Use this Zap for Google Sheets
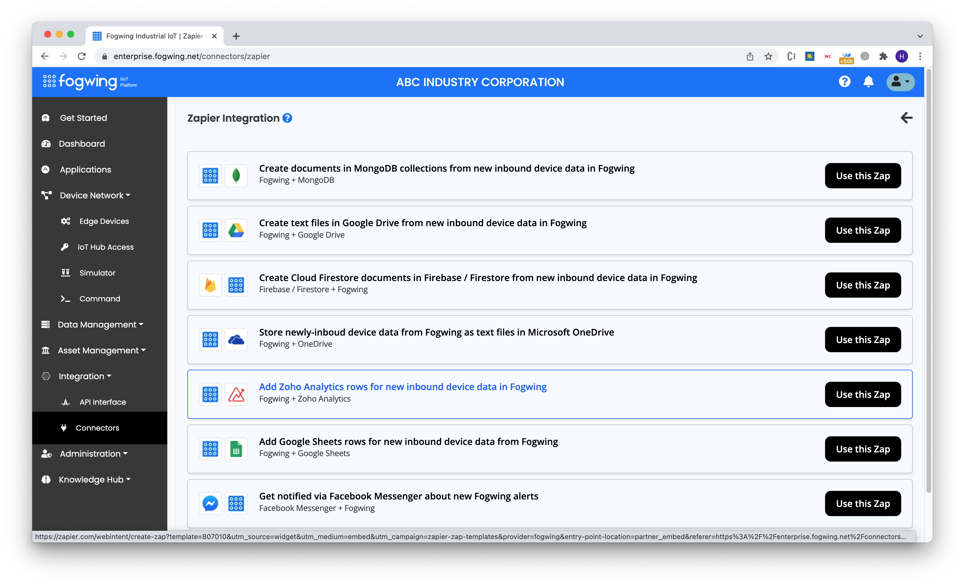Image resolution: width=965 pixels, height=585 pixels. pos(863,449)
